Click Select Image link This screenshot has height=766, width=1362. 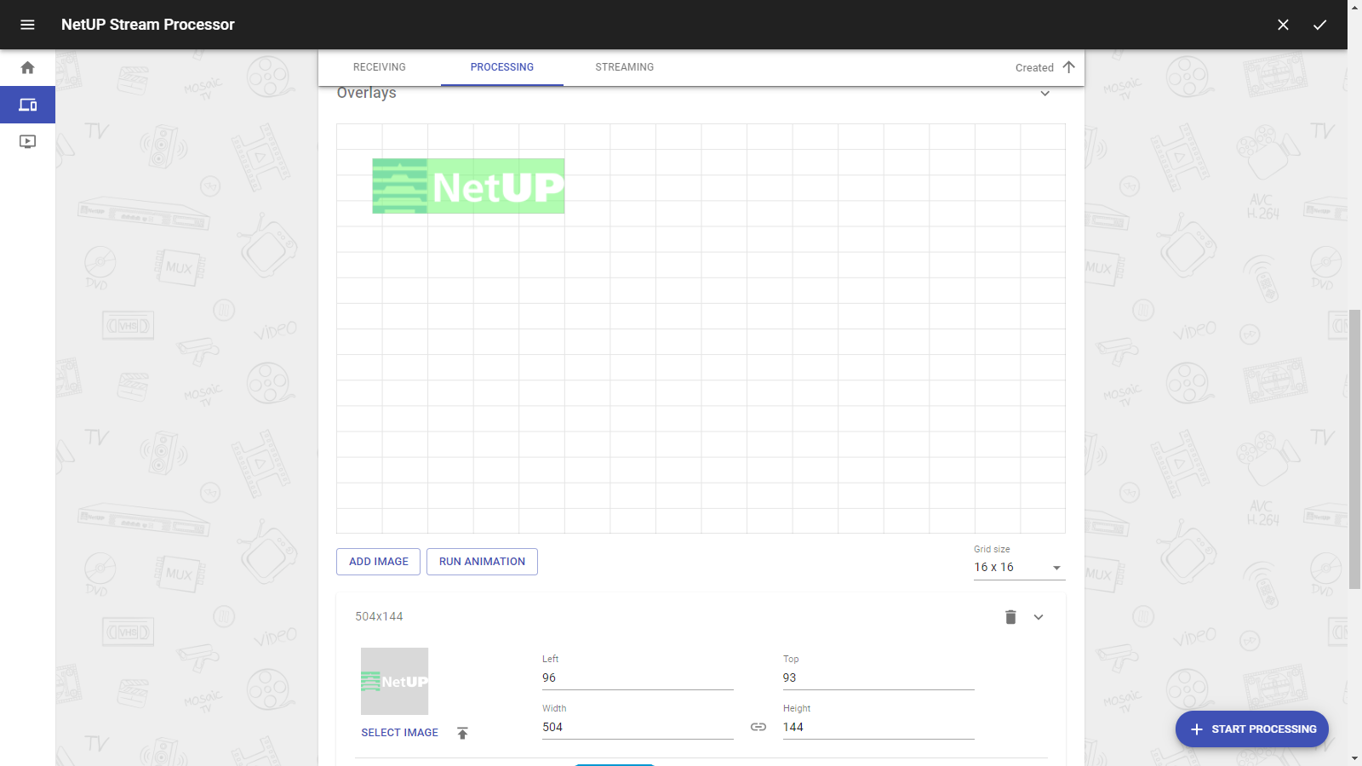(399, 733)
